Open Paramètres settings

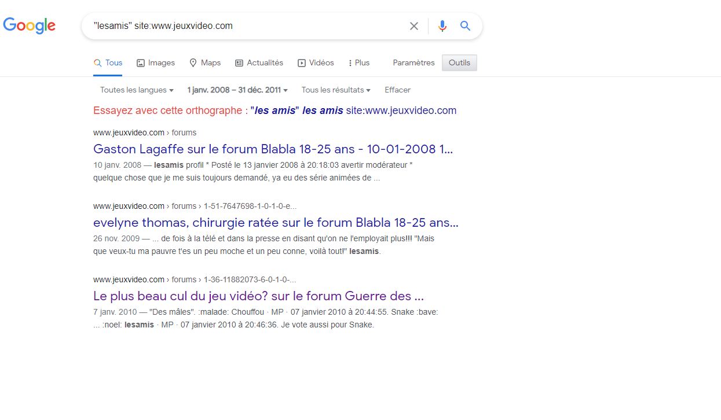(x=413, y=62)
